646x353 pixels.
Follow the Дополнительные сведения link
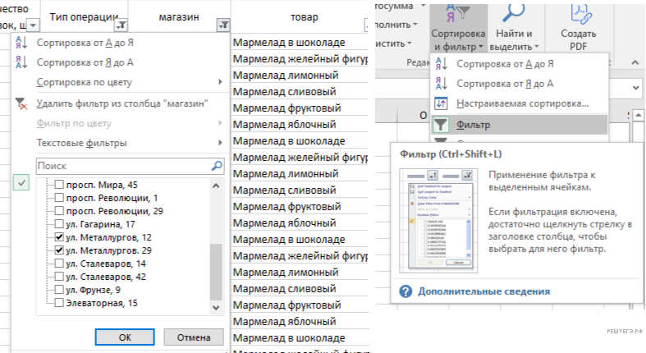[483, 291]
